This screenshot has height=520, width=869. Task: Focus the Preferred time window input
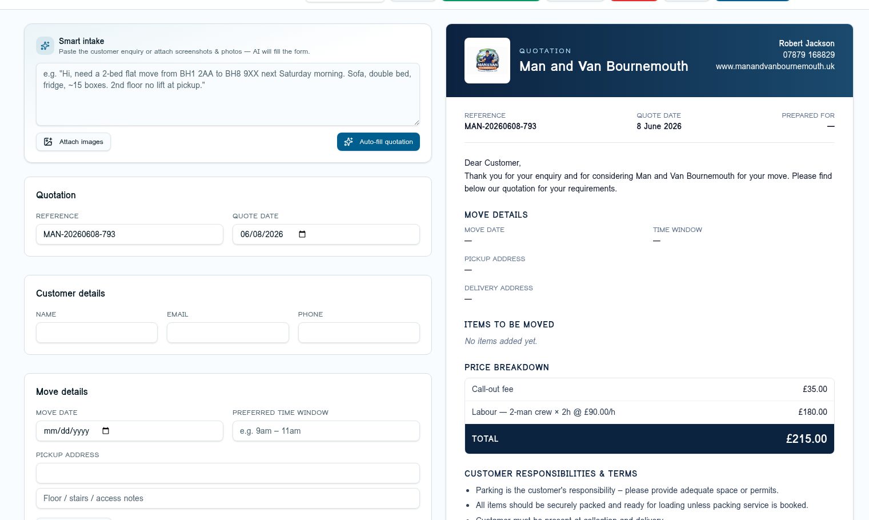[326, 431]
